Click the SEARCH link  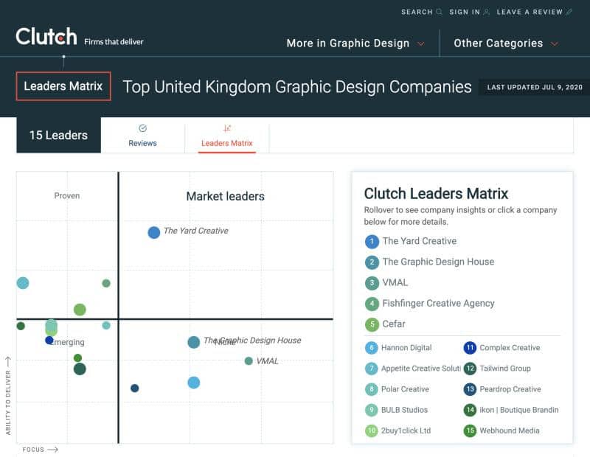pyautogui.click(x=417, y=12)
